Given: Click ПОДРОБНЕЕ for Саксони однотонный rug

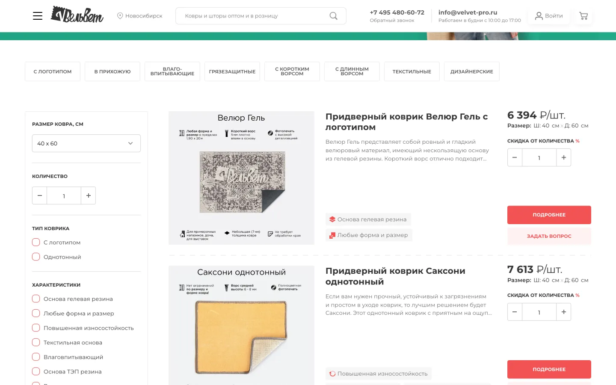Looking at the screenshot, I should point(549,369).
